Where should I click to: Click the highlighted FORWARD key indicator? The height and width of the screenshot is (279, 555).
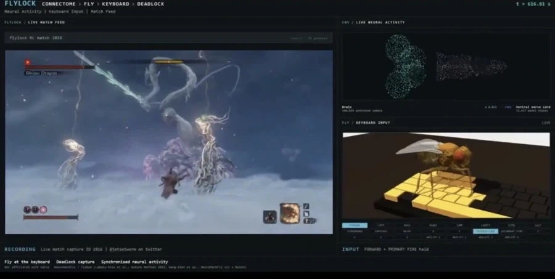tap(355, 225)
